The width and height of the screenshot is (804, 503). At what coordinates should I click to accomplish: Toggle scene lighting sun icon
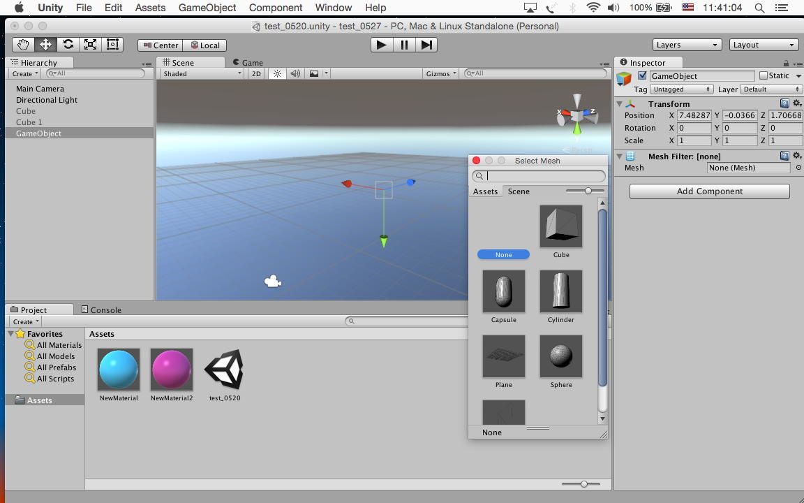pyautogui.click(x=277, y=73)
